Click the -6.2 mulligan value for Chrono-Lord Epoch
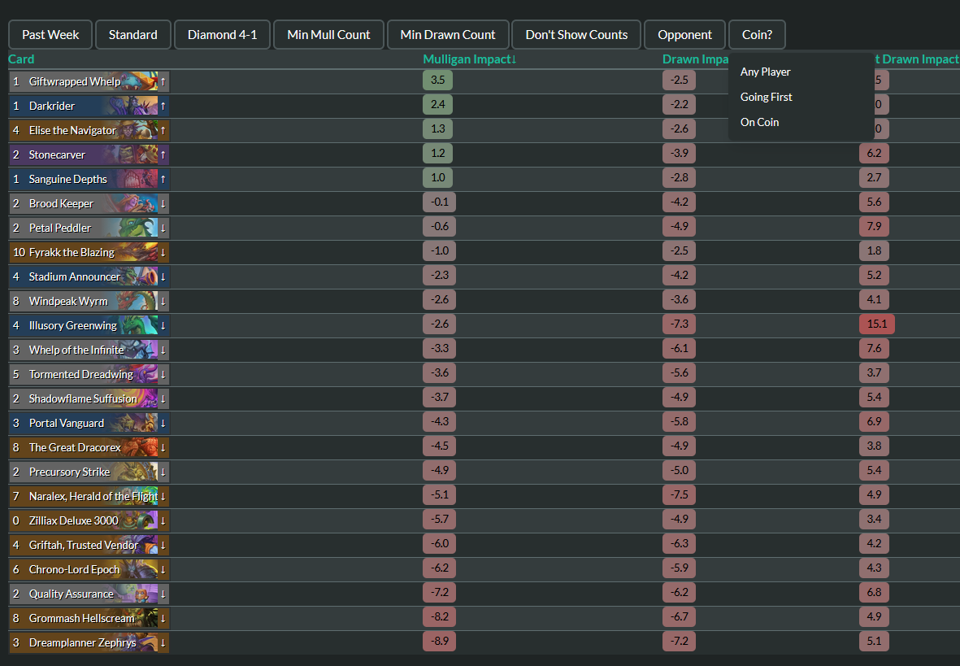The image size is (960, 666). tap(440, 568)
